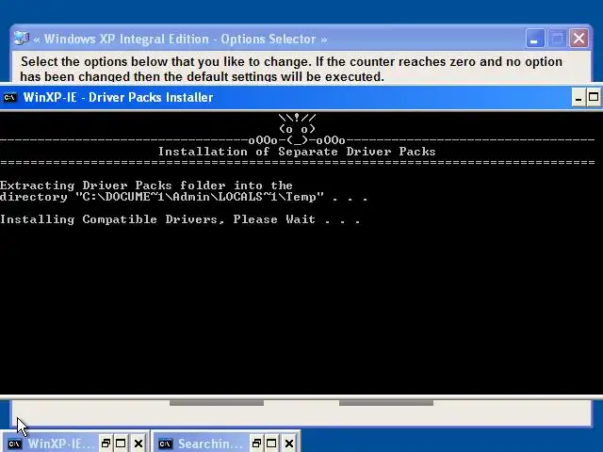Click the minimized WinXP-IE... window title
Image resolution: width=603 pixels, height=452 pixels.
(60, 444)
